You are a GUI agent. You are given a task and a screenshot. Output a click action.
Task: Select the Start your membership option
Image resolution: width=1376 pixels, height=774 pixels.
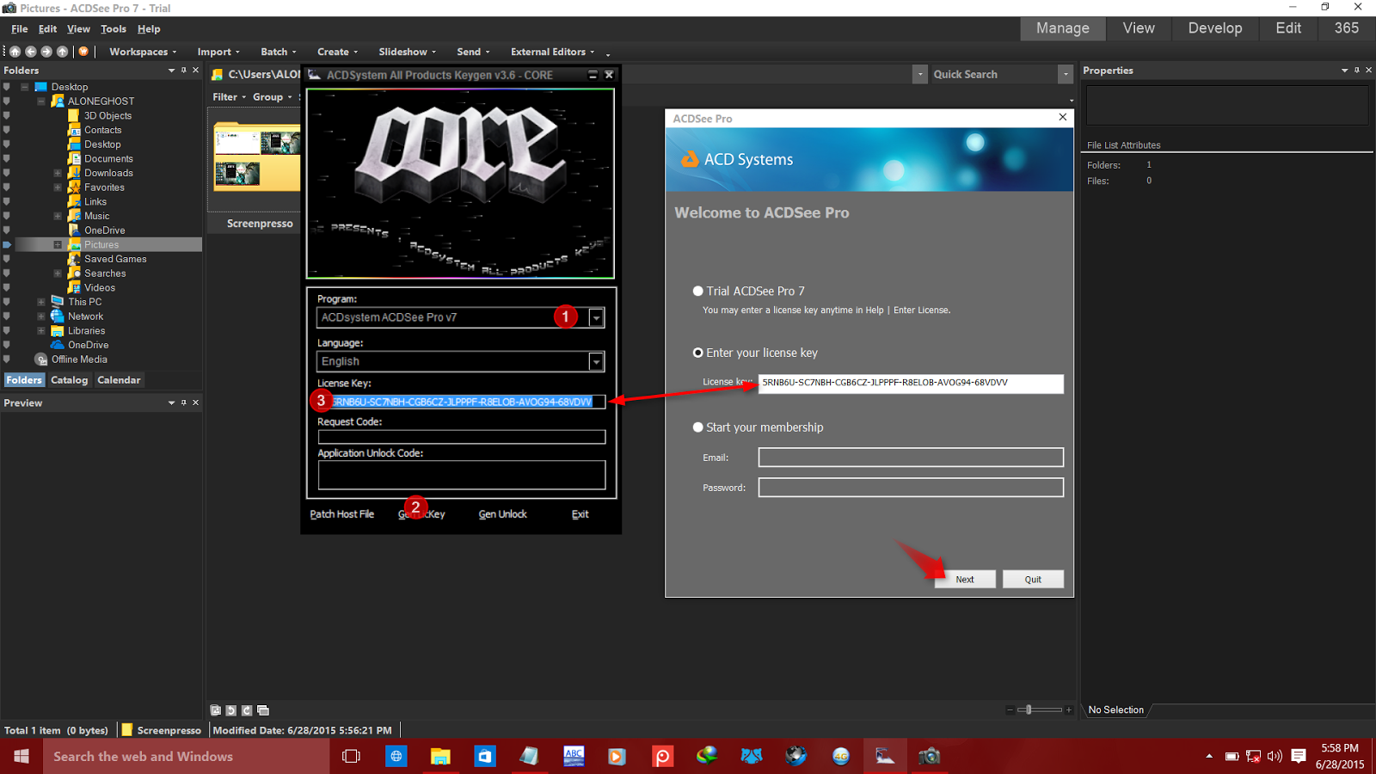[698, 427]
